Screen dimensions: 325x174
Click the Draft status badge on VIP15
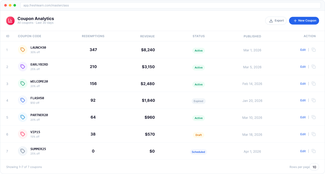pyautogui.click(x=198, y=135)
